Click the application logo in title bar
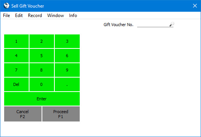The width and height of the screenshot is (201, 137). click(x=6, y=6)
